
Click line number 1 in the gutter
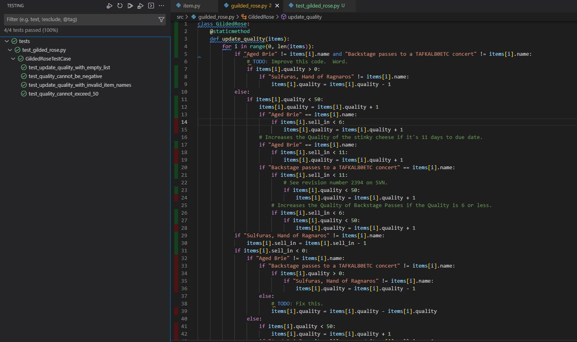coord(185,23)
